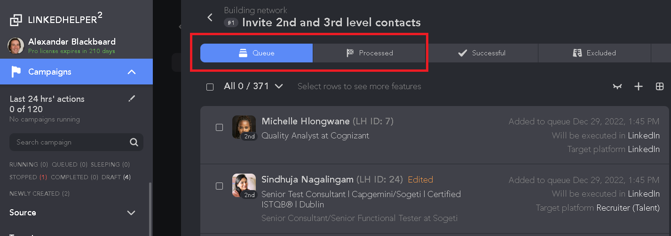Filter campaigns by STOPPED status
This screenshot has width=671, height=236.
click(28, 177)
